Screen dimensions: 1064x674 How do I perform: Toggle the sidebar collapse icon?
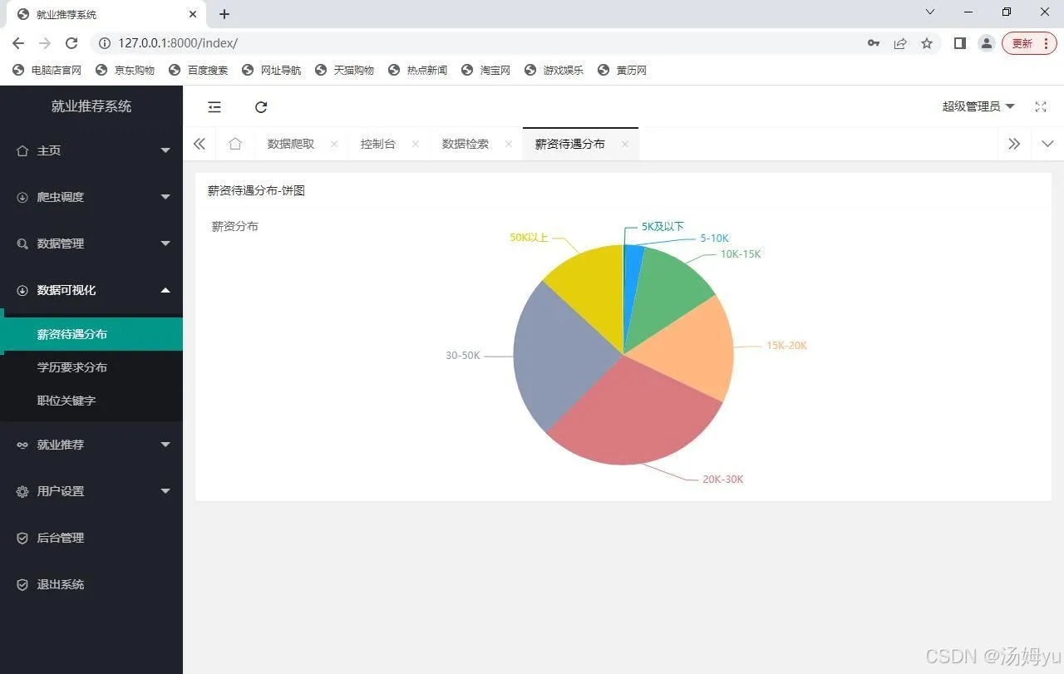[214, 106]
